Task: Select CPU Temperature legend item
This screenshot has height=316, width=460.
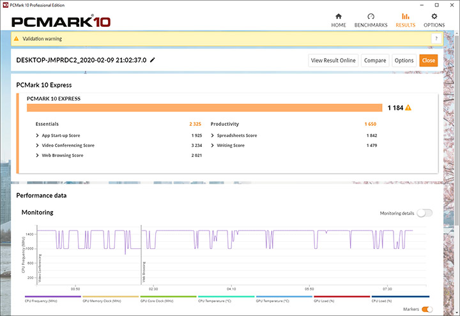Action: coord(226,299)
